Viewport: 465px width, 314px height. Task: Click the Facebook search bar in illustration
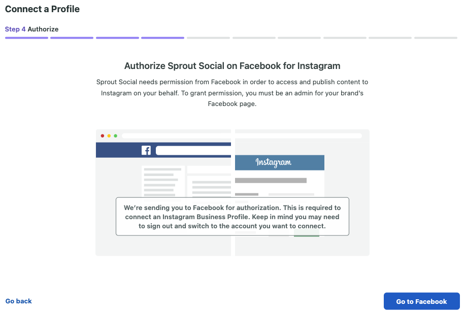193,150
